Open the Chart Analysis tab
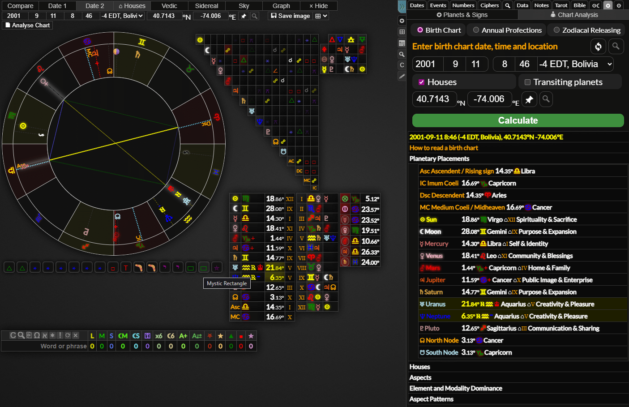 (x=573, y=15)
